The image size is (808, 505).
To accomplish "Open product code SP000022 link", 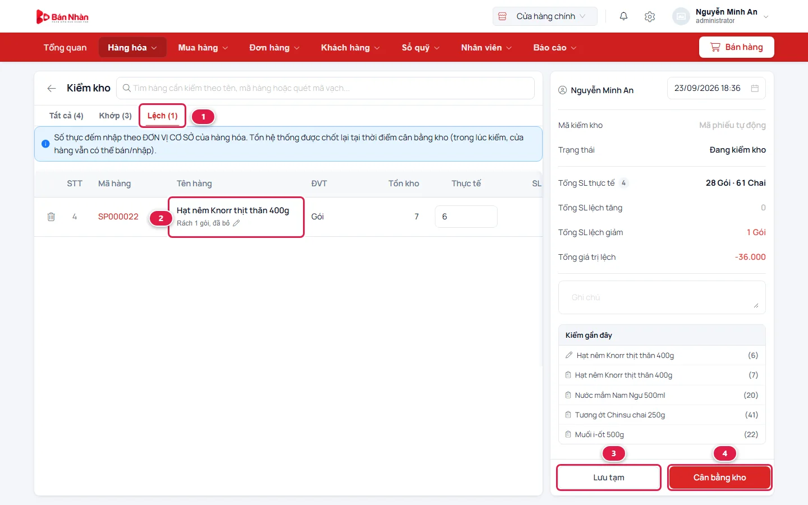I will (118, 217).
